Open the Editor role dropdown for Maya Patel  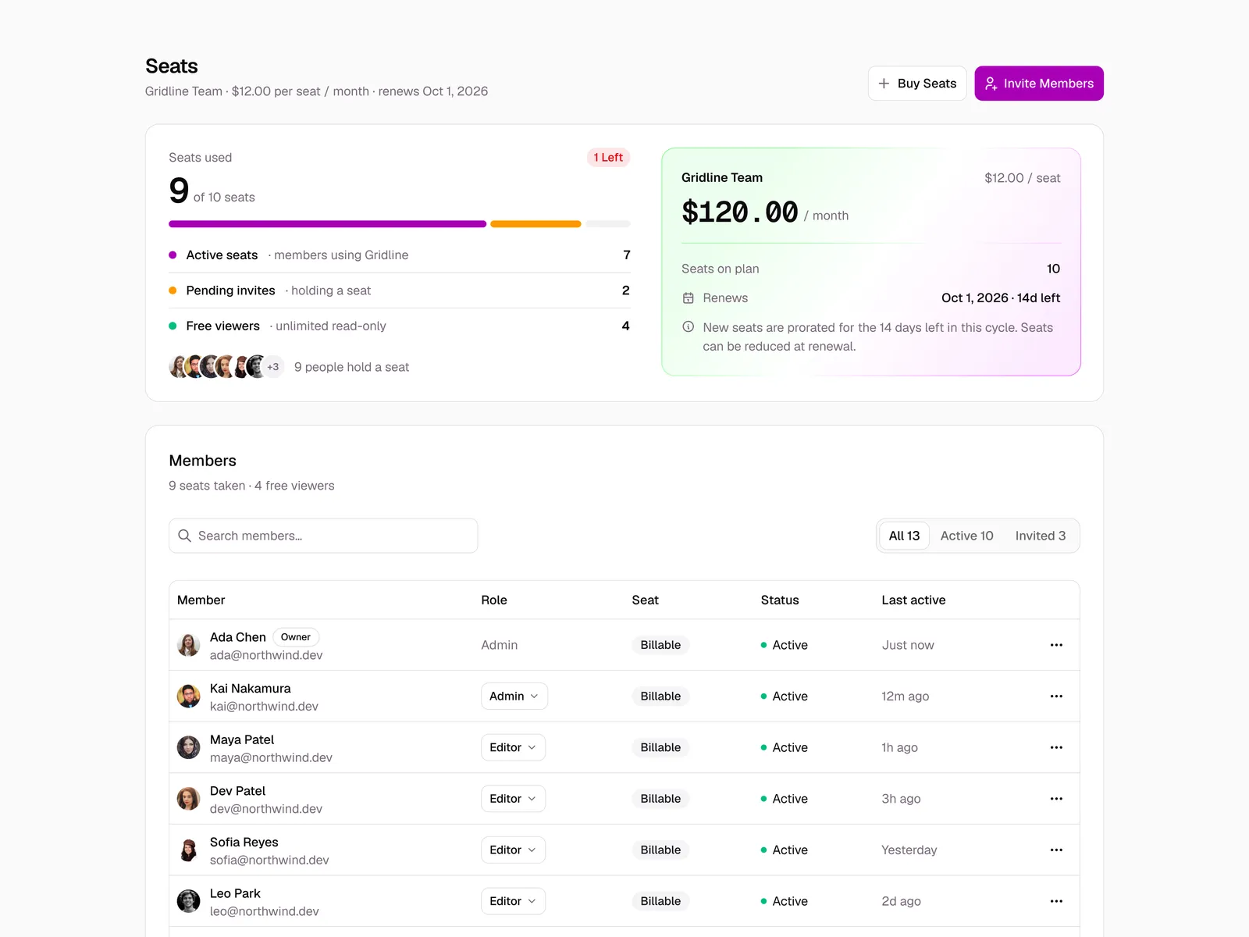[x=513, y=747]
